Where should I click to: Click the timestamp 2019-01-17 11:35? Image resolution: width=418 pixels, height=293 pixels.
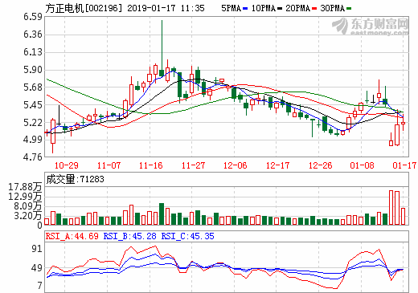tap(166, 8)
